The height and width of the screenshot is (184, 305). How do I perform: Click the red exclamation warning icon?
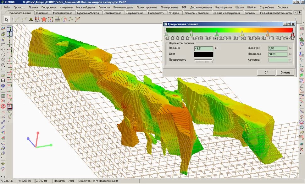pos(3,106)
